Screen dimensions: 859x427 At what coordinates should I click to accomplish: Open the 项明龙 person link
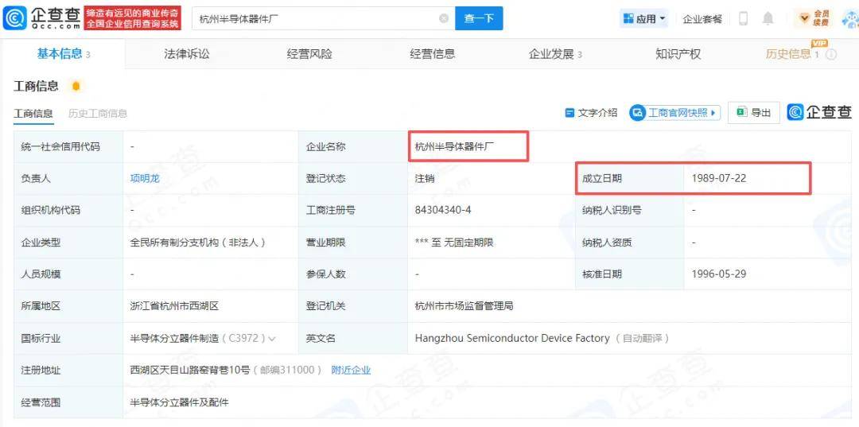(145, 178)
